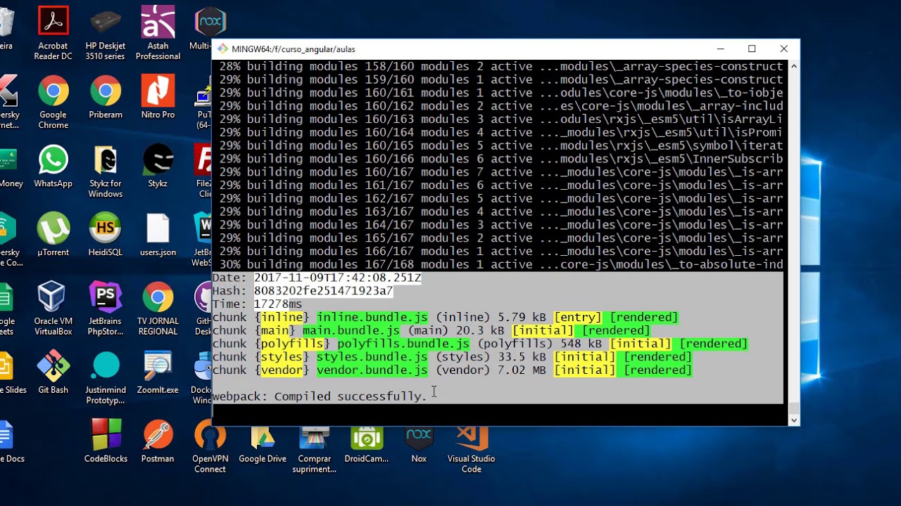This screenshot has height=506, width=901.
Task: Click the terminal scrollbar thumb
Action: pyautogui.click(x=794, y=408)
